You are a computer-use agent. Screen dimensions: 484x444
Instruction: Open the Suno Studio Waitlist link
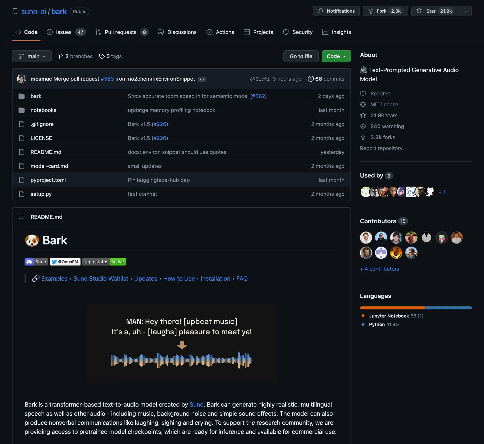101,279
